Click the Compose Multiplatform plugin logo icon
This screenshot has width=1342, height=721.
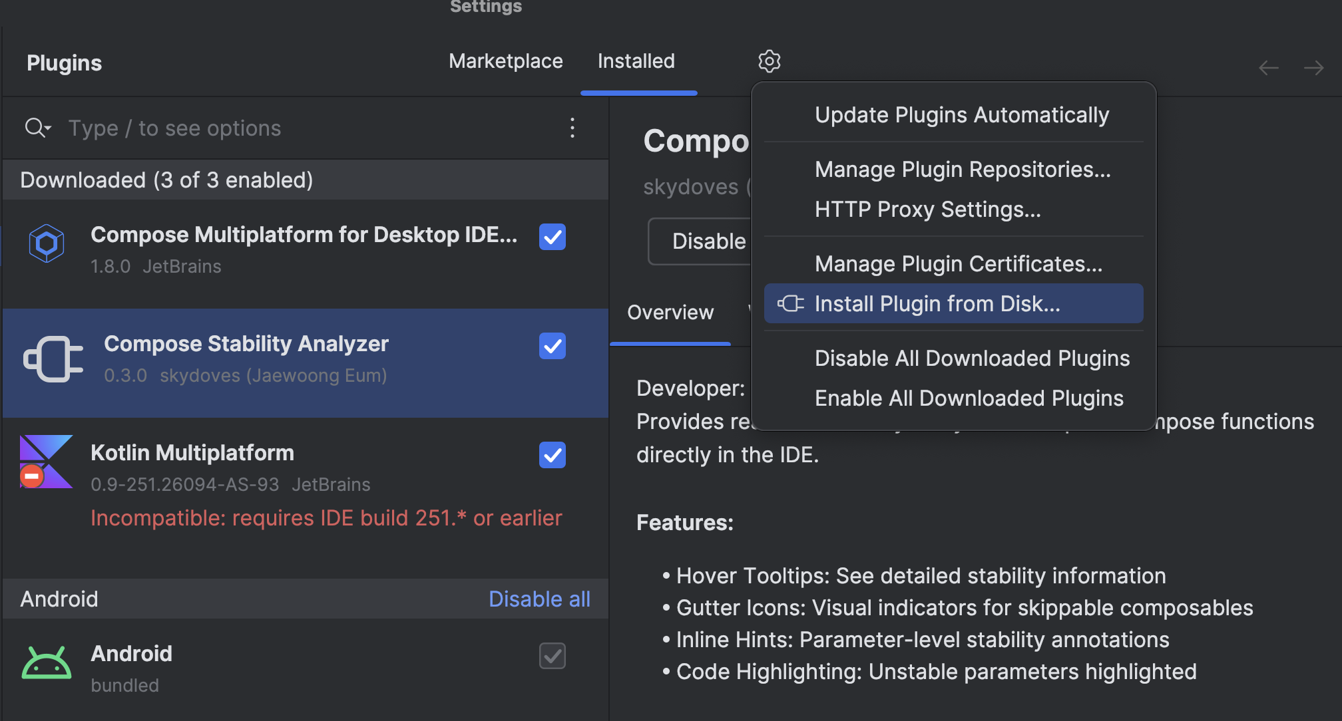coord(47,243)
